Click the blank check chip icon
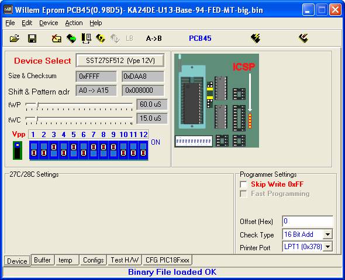This screenshot has width=345, height=280. click(86, 38)
